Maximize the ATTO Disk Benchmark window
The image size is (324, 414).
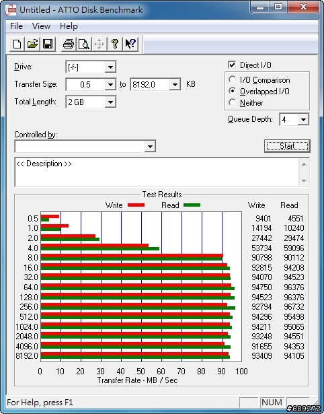click(278, 7)
